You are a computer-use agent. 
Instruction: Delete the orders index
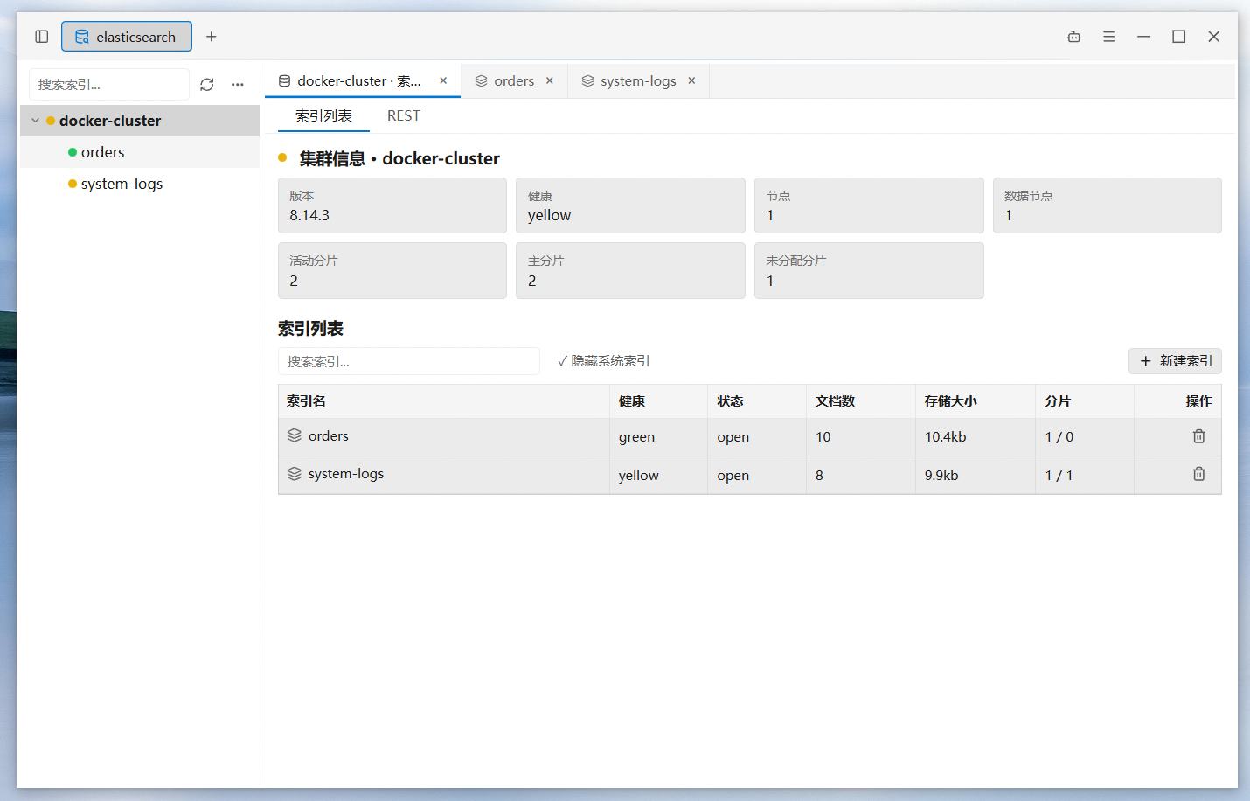(1199, 435)
